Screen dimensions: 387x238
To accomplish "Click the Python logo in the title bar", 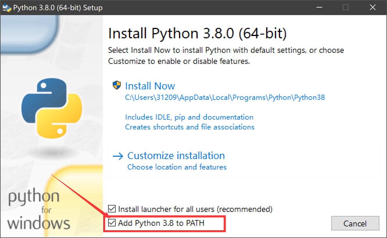I will [x=6, y=7].
